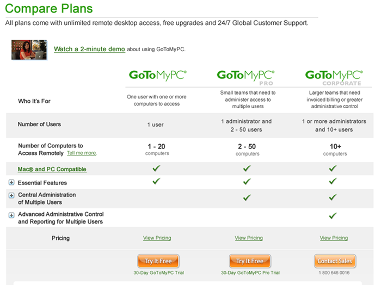Open the Tell me more link
381x285 pixels.
[82, 153]
